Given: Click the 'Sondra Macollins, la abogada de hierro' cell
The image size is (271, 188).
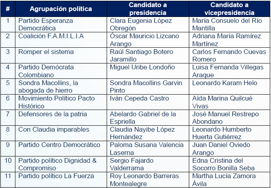Looking at the screenshot, I should tap(48, 87).
